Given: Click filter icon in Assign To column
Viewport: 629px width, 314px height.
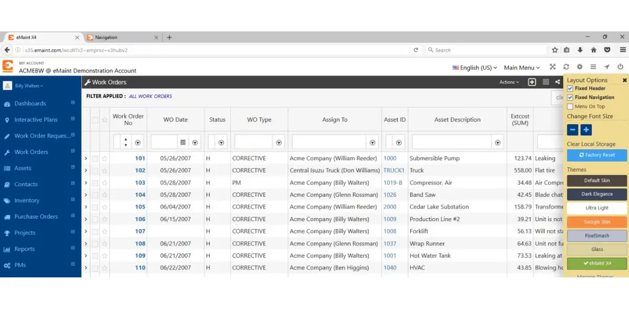Looking at the screenshot, I should coord(373,142).
